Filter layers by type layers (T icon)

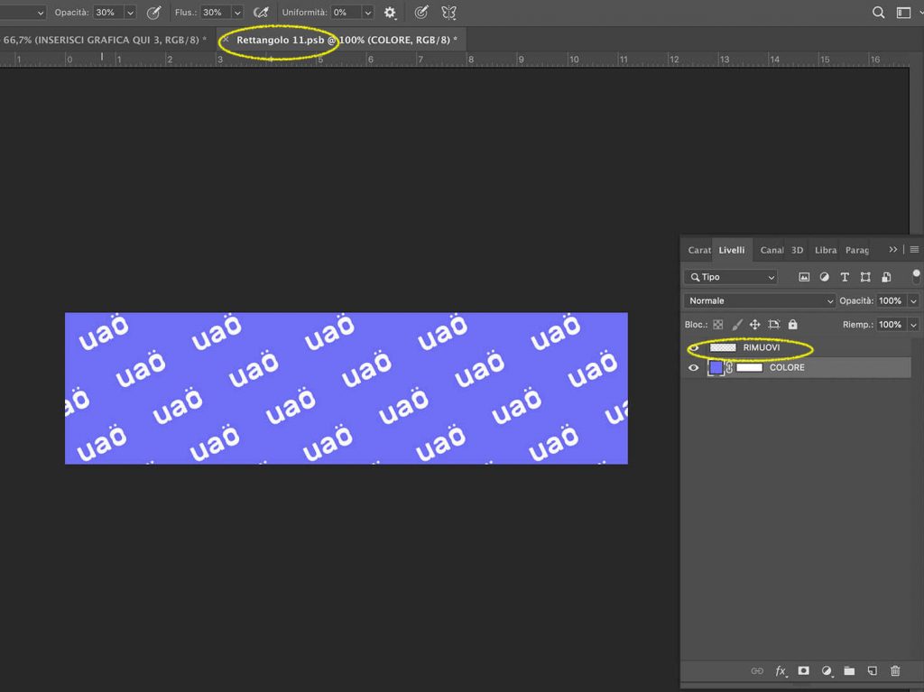(845, 278)
